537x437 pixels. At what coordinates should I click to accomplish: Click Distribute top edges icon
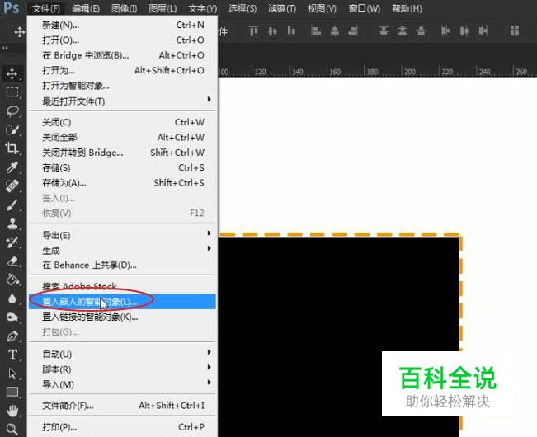(384, 31)
